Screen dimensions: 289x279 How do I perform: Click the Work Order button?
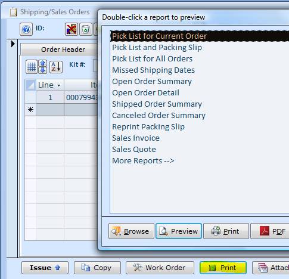160,268
